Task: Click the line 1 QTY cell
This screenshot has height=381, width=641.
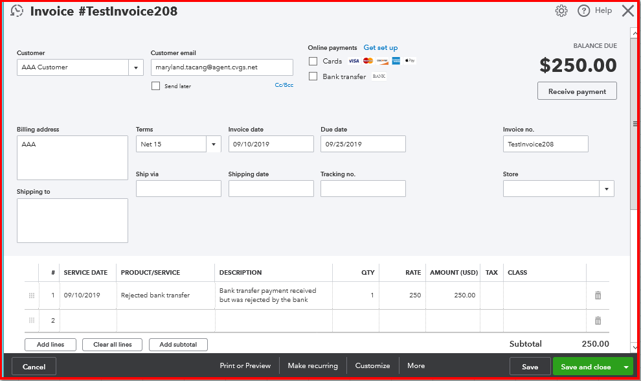Action: pyautogui.click(x=356, y=295)
